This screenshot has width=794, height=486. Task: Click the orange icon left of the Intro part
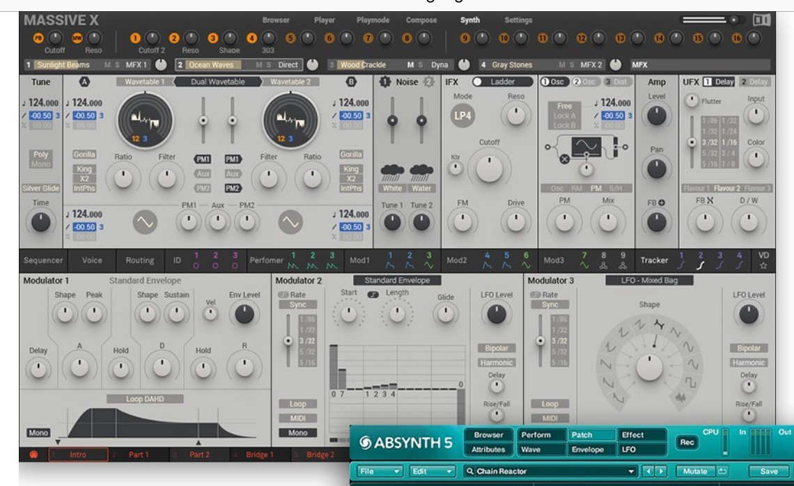coord(33,455)
